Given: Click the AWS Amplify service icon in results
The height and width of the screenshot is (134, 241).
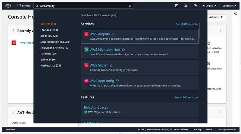Looking at the screenshot, I should (x=86, y=34).
